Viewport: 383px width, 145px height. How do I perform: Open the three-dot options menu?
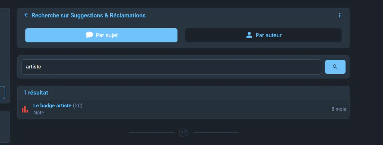pyautogui.click(x=340, y=15)
